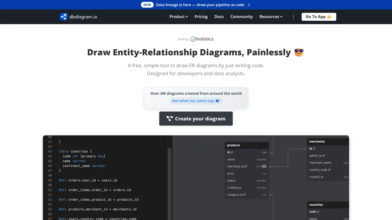Open the See what our users say link
Viewport: 392px width, 220px height.
coord(196,101)
